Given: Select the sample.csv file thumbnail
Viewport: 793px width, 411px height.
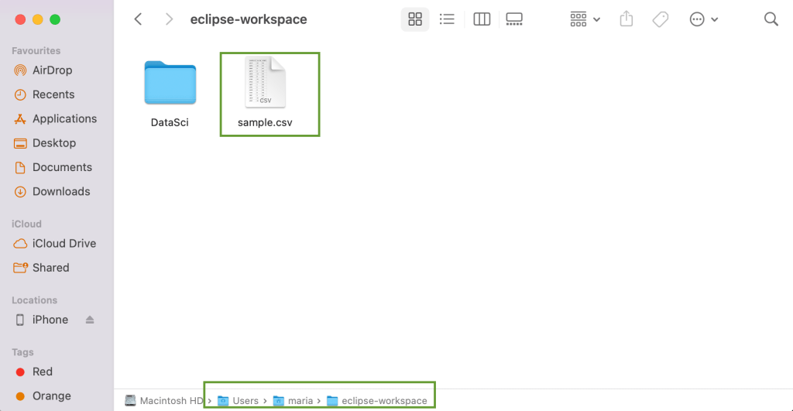Looking at the screenshot, I should [266, 82].
